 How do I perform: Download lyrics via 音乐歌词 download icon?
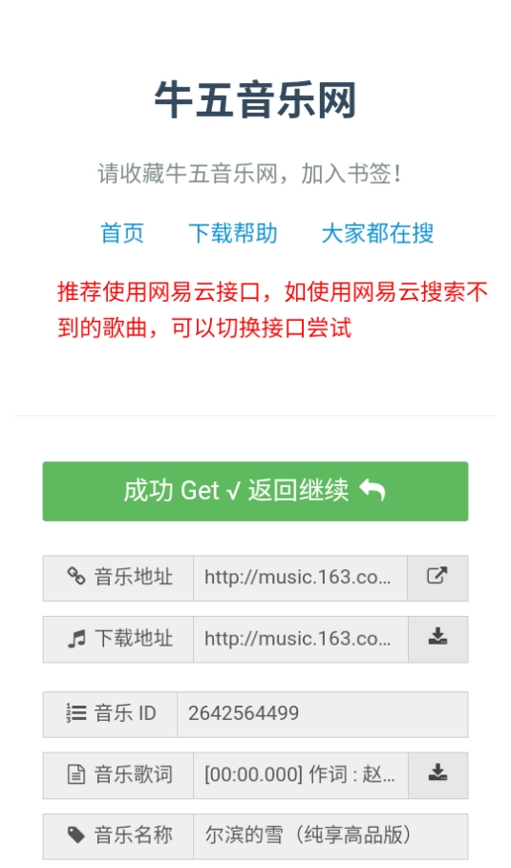tap(437, 773)
